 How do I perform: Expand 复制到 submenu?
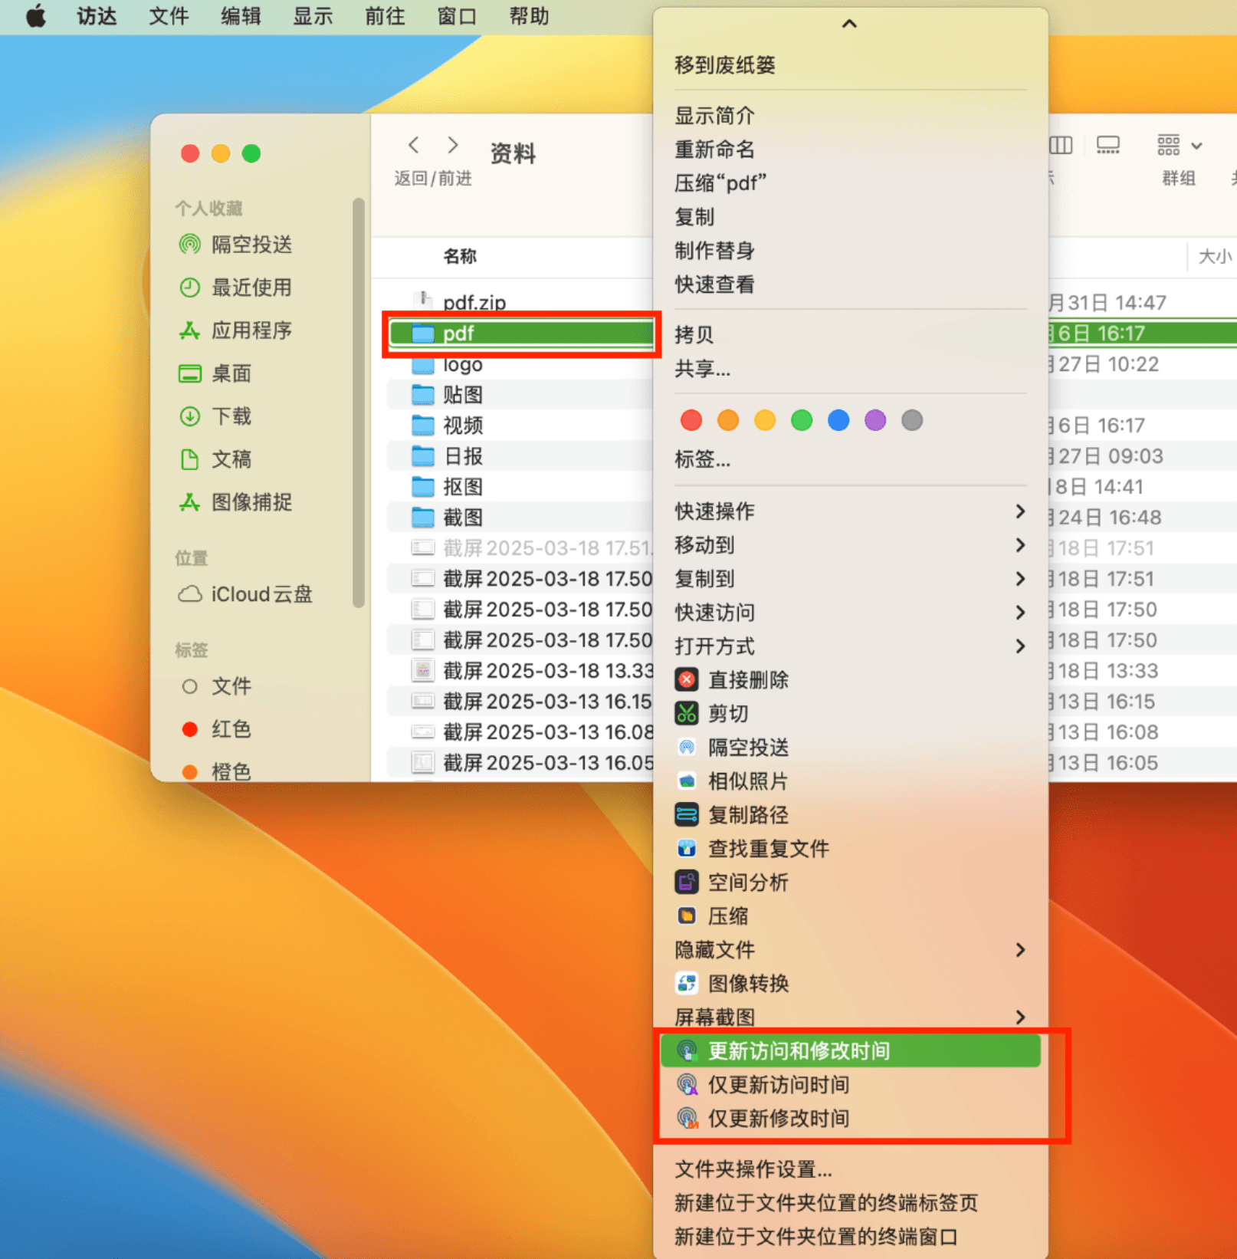tap(850, 579)
